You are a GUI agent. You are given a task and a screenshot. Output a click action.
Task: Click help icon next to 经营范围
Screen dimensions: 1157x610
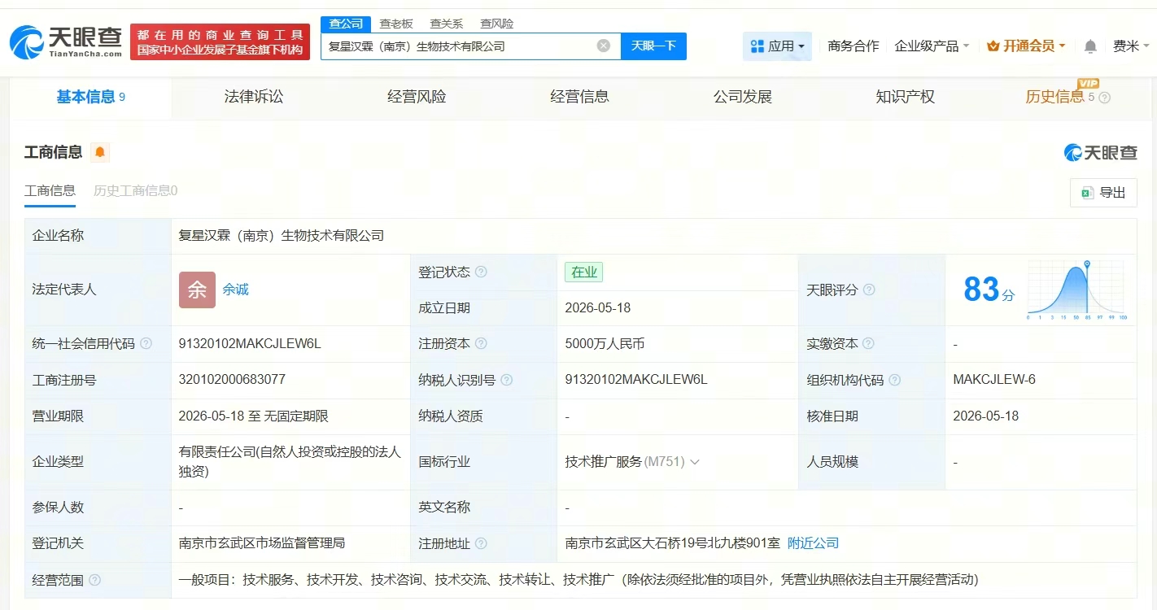(94, 580)
